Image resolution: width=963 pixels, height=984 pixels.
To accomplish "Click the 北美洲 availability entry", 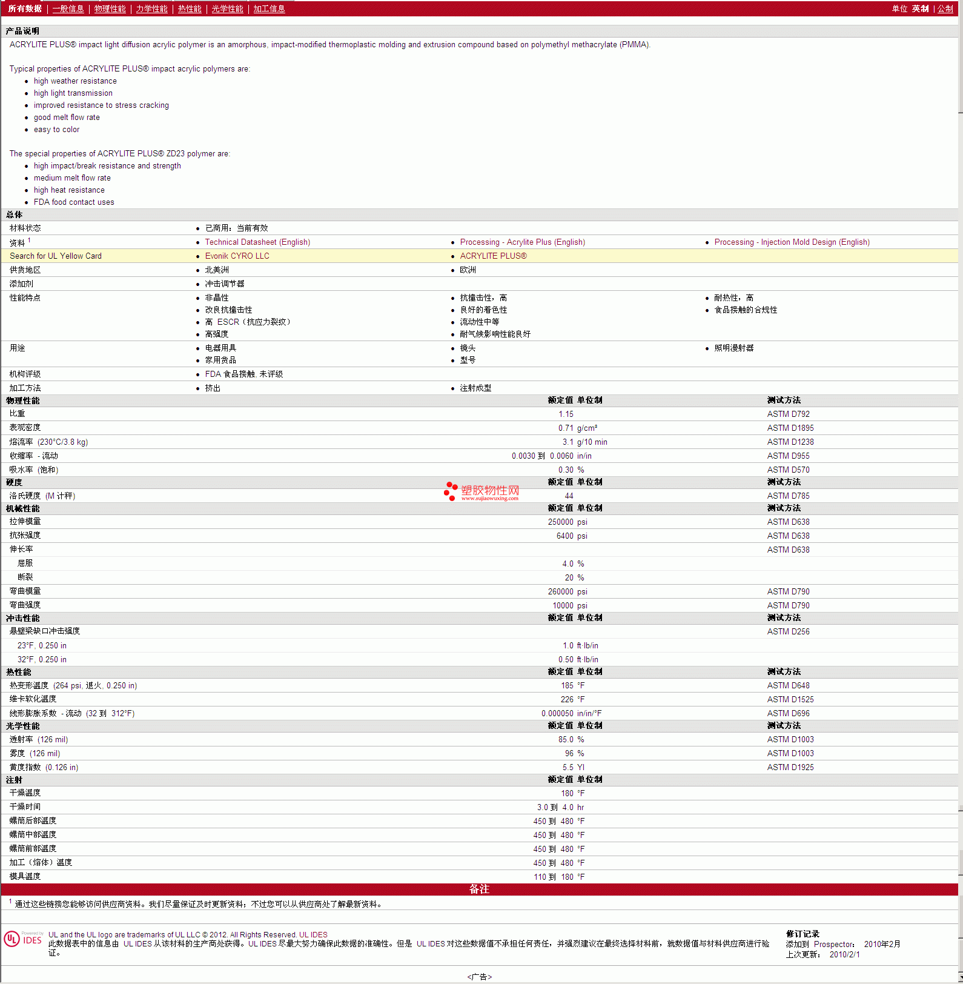I will coord(217,270).
